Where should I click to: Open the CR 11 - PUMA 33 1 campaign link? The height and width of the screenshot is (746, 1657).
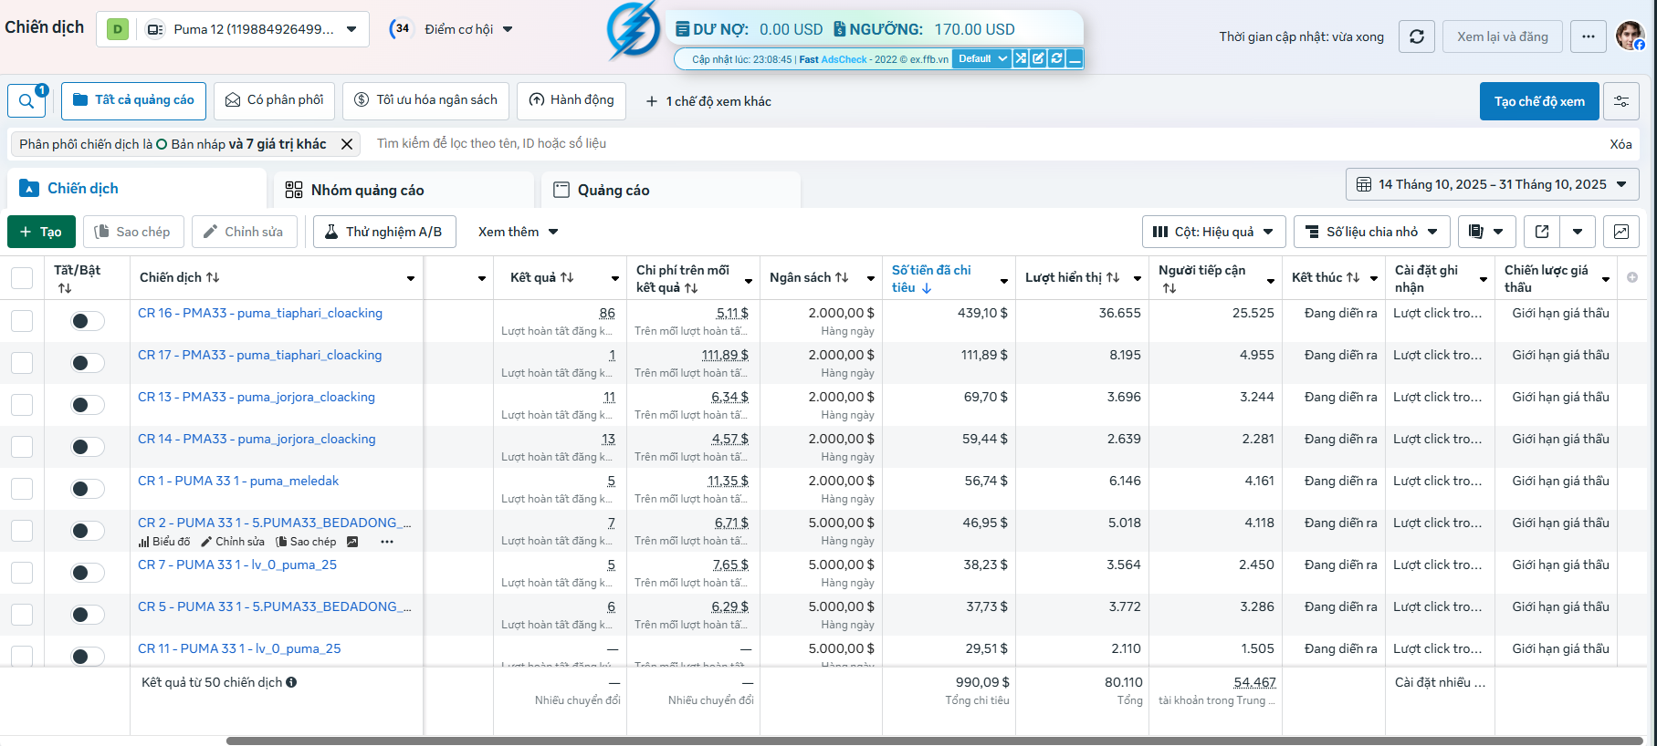tap(239, 648)
